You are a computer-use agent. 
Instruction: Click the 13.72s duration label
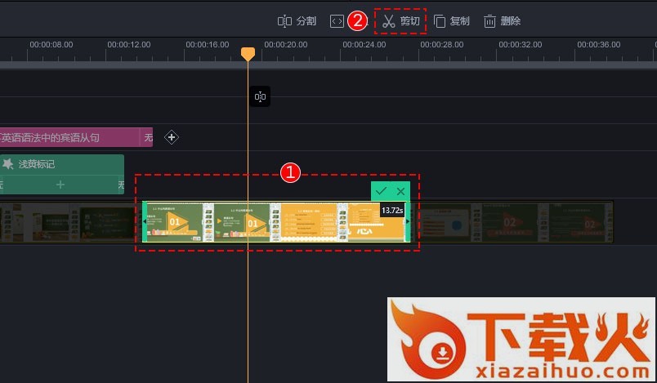click(x=391, y=211)
